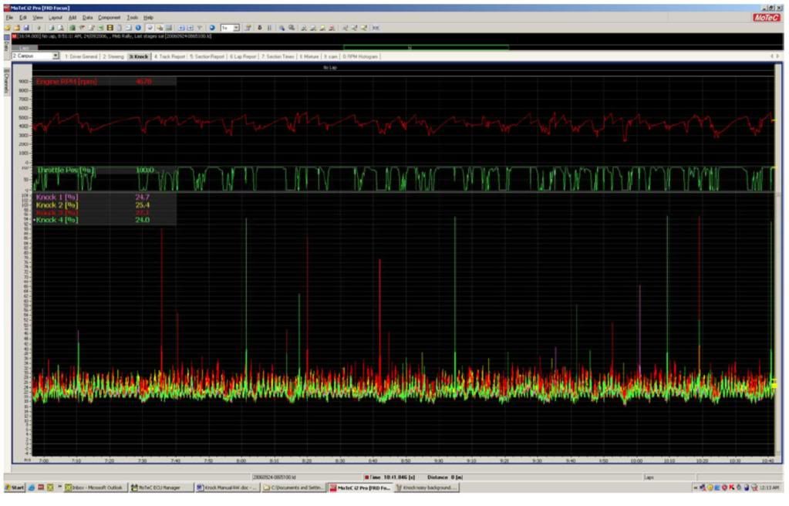Select the Knock 1 channel label
The height and width of the screenshot is (506, 789).
pos(57,197)
